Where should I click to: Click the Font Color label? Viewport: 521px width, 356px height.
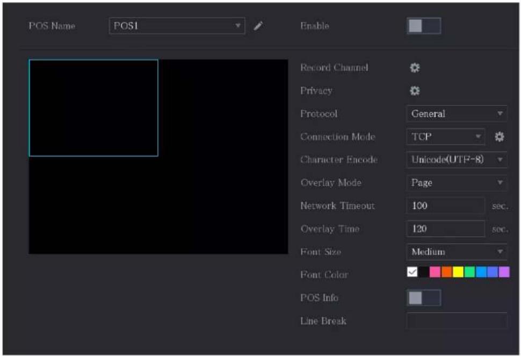pos(324,275)
